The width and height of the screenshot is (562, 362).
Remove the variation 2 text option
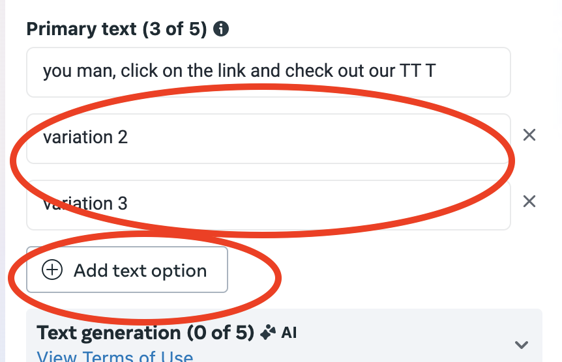point(529,135)
